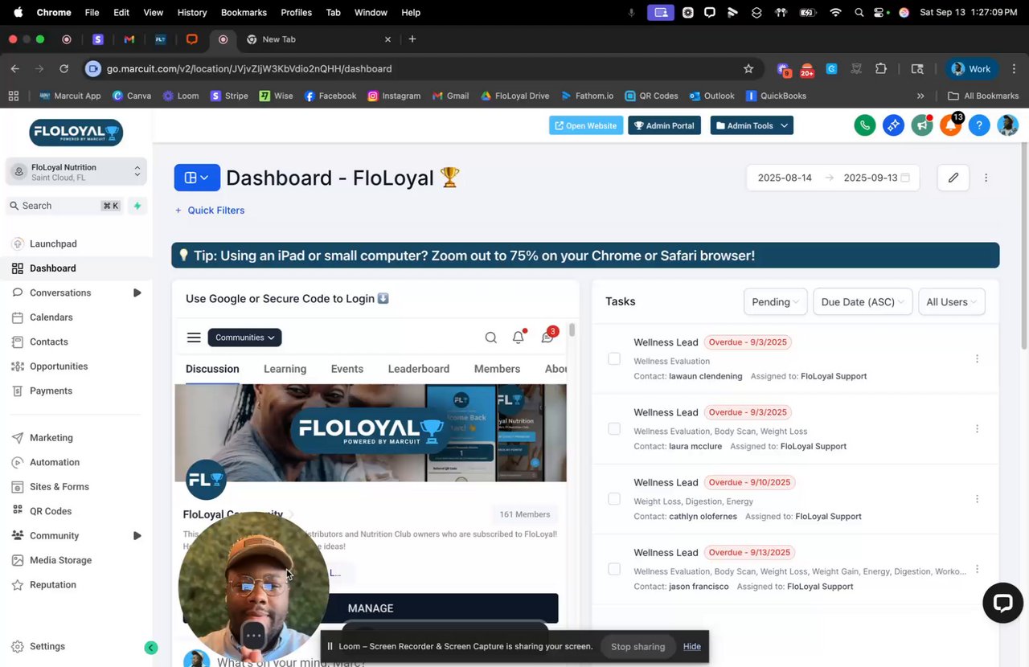Check the laura mcclure task checkbox
The image size is (1029, 667).
coord(614,429)
